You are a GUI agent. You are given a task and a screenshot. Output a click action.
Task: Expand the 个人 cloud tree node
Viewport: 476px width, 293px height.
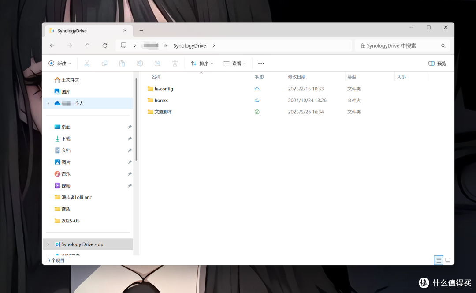48,103
